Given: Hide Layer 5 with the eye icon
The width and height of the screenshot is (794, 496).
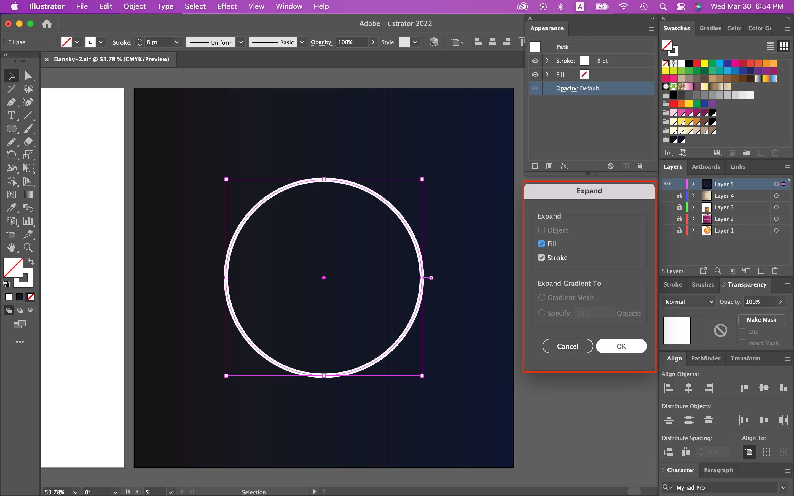Looking at the screenshot, I should [667, 184].
